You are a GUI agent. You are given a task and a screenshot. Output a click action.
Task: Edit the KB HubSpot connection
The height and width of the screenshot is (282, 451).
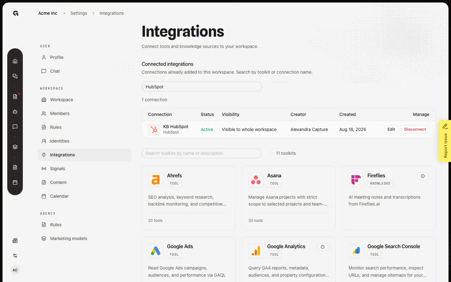391,129
